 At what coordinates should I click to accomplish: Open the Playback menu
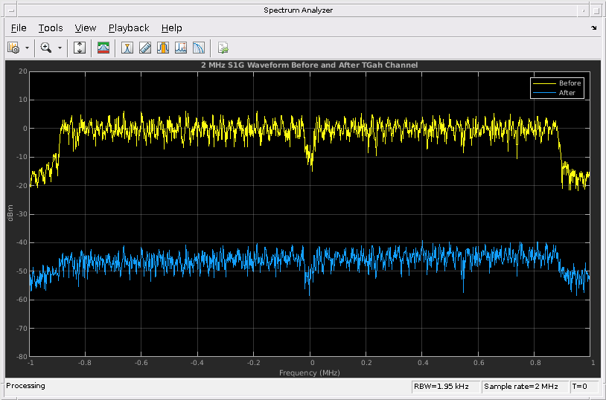point(129,28)
